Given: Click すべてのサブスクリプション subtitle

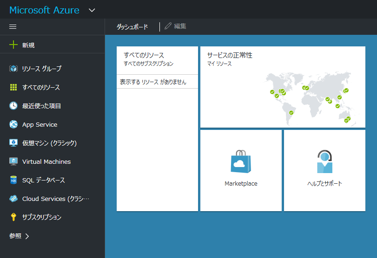Looking at the screenshot, I should 148,64.
